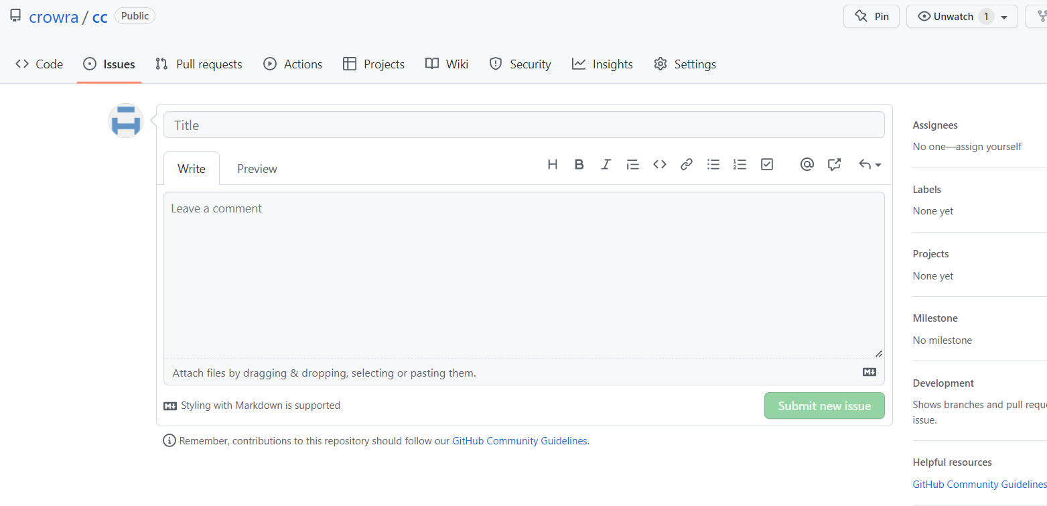Screen dimensions: 1047x506
Task: Focus the issue Title field
Action: (x=524, y=125)
